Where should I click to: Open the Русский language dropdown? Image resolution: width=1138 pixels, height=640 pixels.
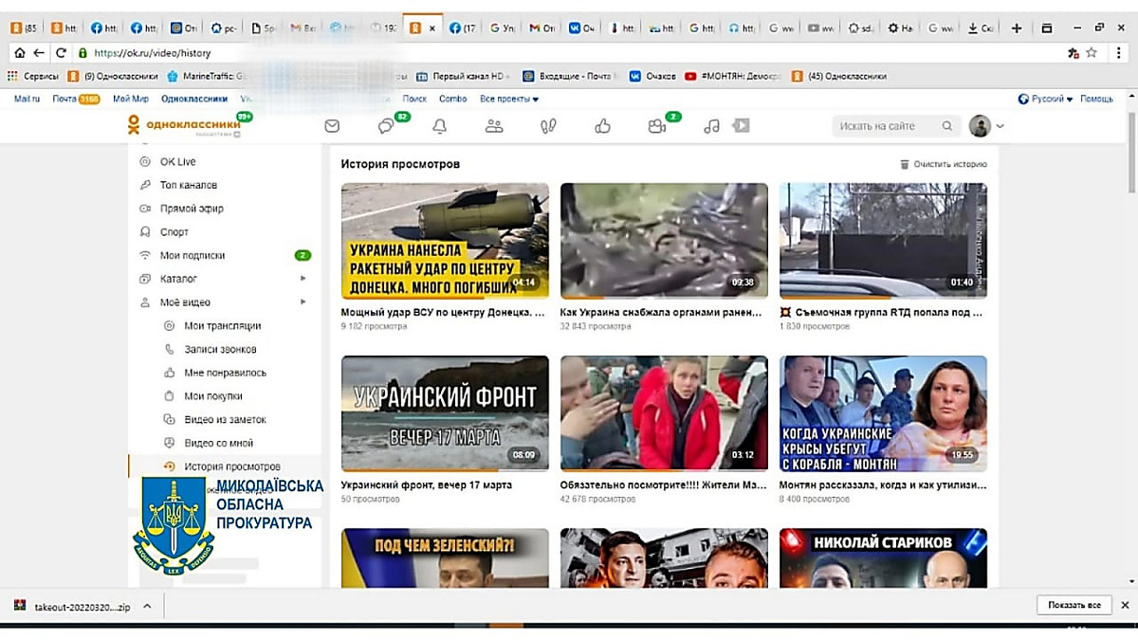tap(1046, 99)
